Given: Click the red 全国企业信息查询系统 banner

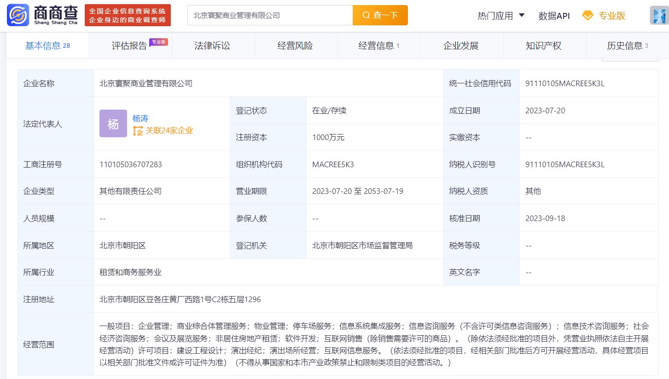Looking at the screenshot, I should [x=128, y=15].
